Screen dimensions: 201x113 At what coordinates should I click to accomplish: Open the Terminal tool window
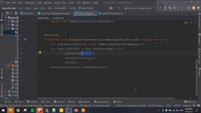pos(59,102)
